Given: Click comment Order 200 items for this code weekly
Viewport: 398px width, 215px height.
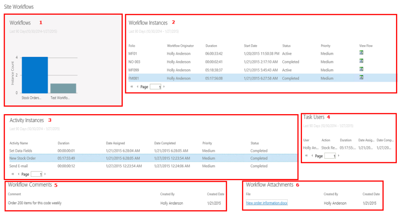Looking at the screenshot, I should [35, 203].
